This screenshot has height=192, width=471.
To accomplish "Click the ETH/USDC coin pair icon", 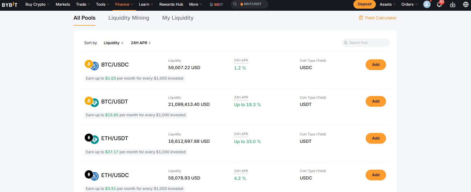I will 92,175.
